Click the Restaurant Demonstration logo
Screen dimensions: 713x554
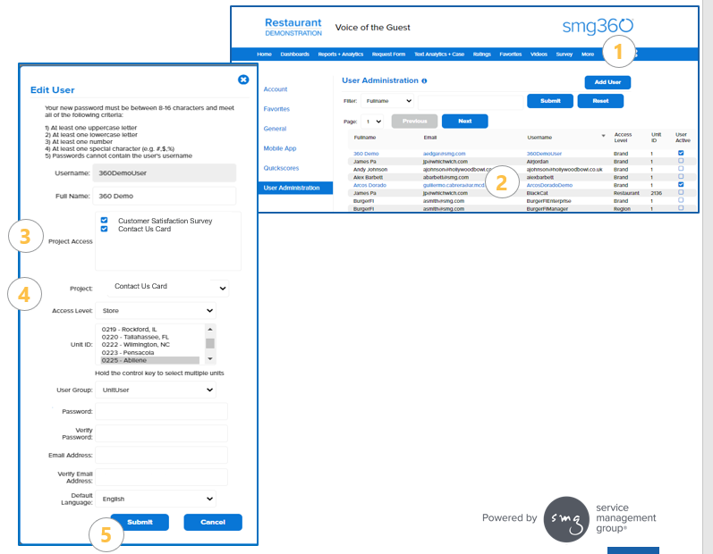click(x=293, y=27)
